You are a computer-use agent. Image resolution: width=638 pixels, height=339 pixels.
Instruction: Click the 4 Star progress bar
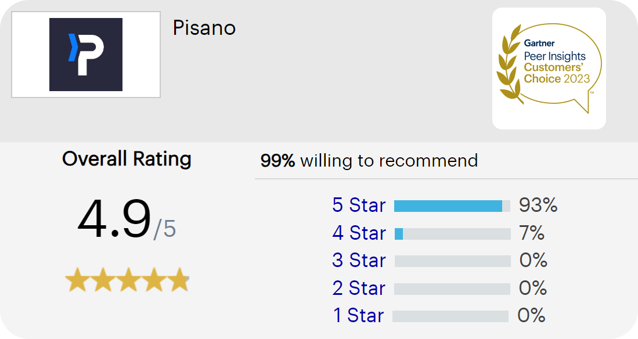pos(452,234)
